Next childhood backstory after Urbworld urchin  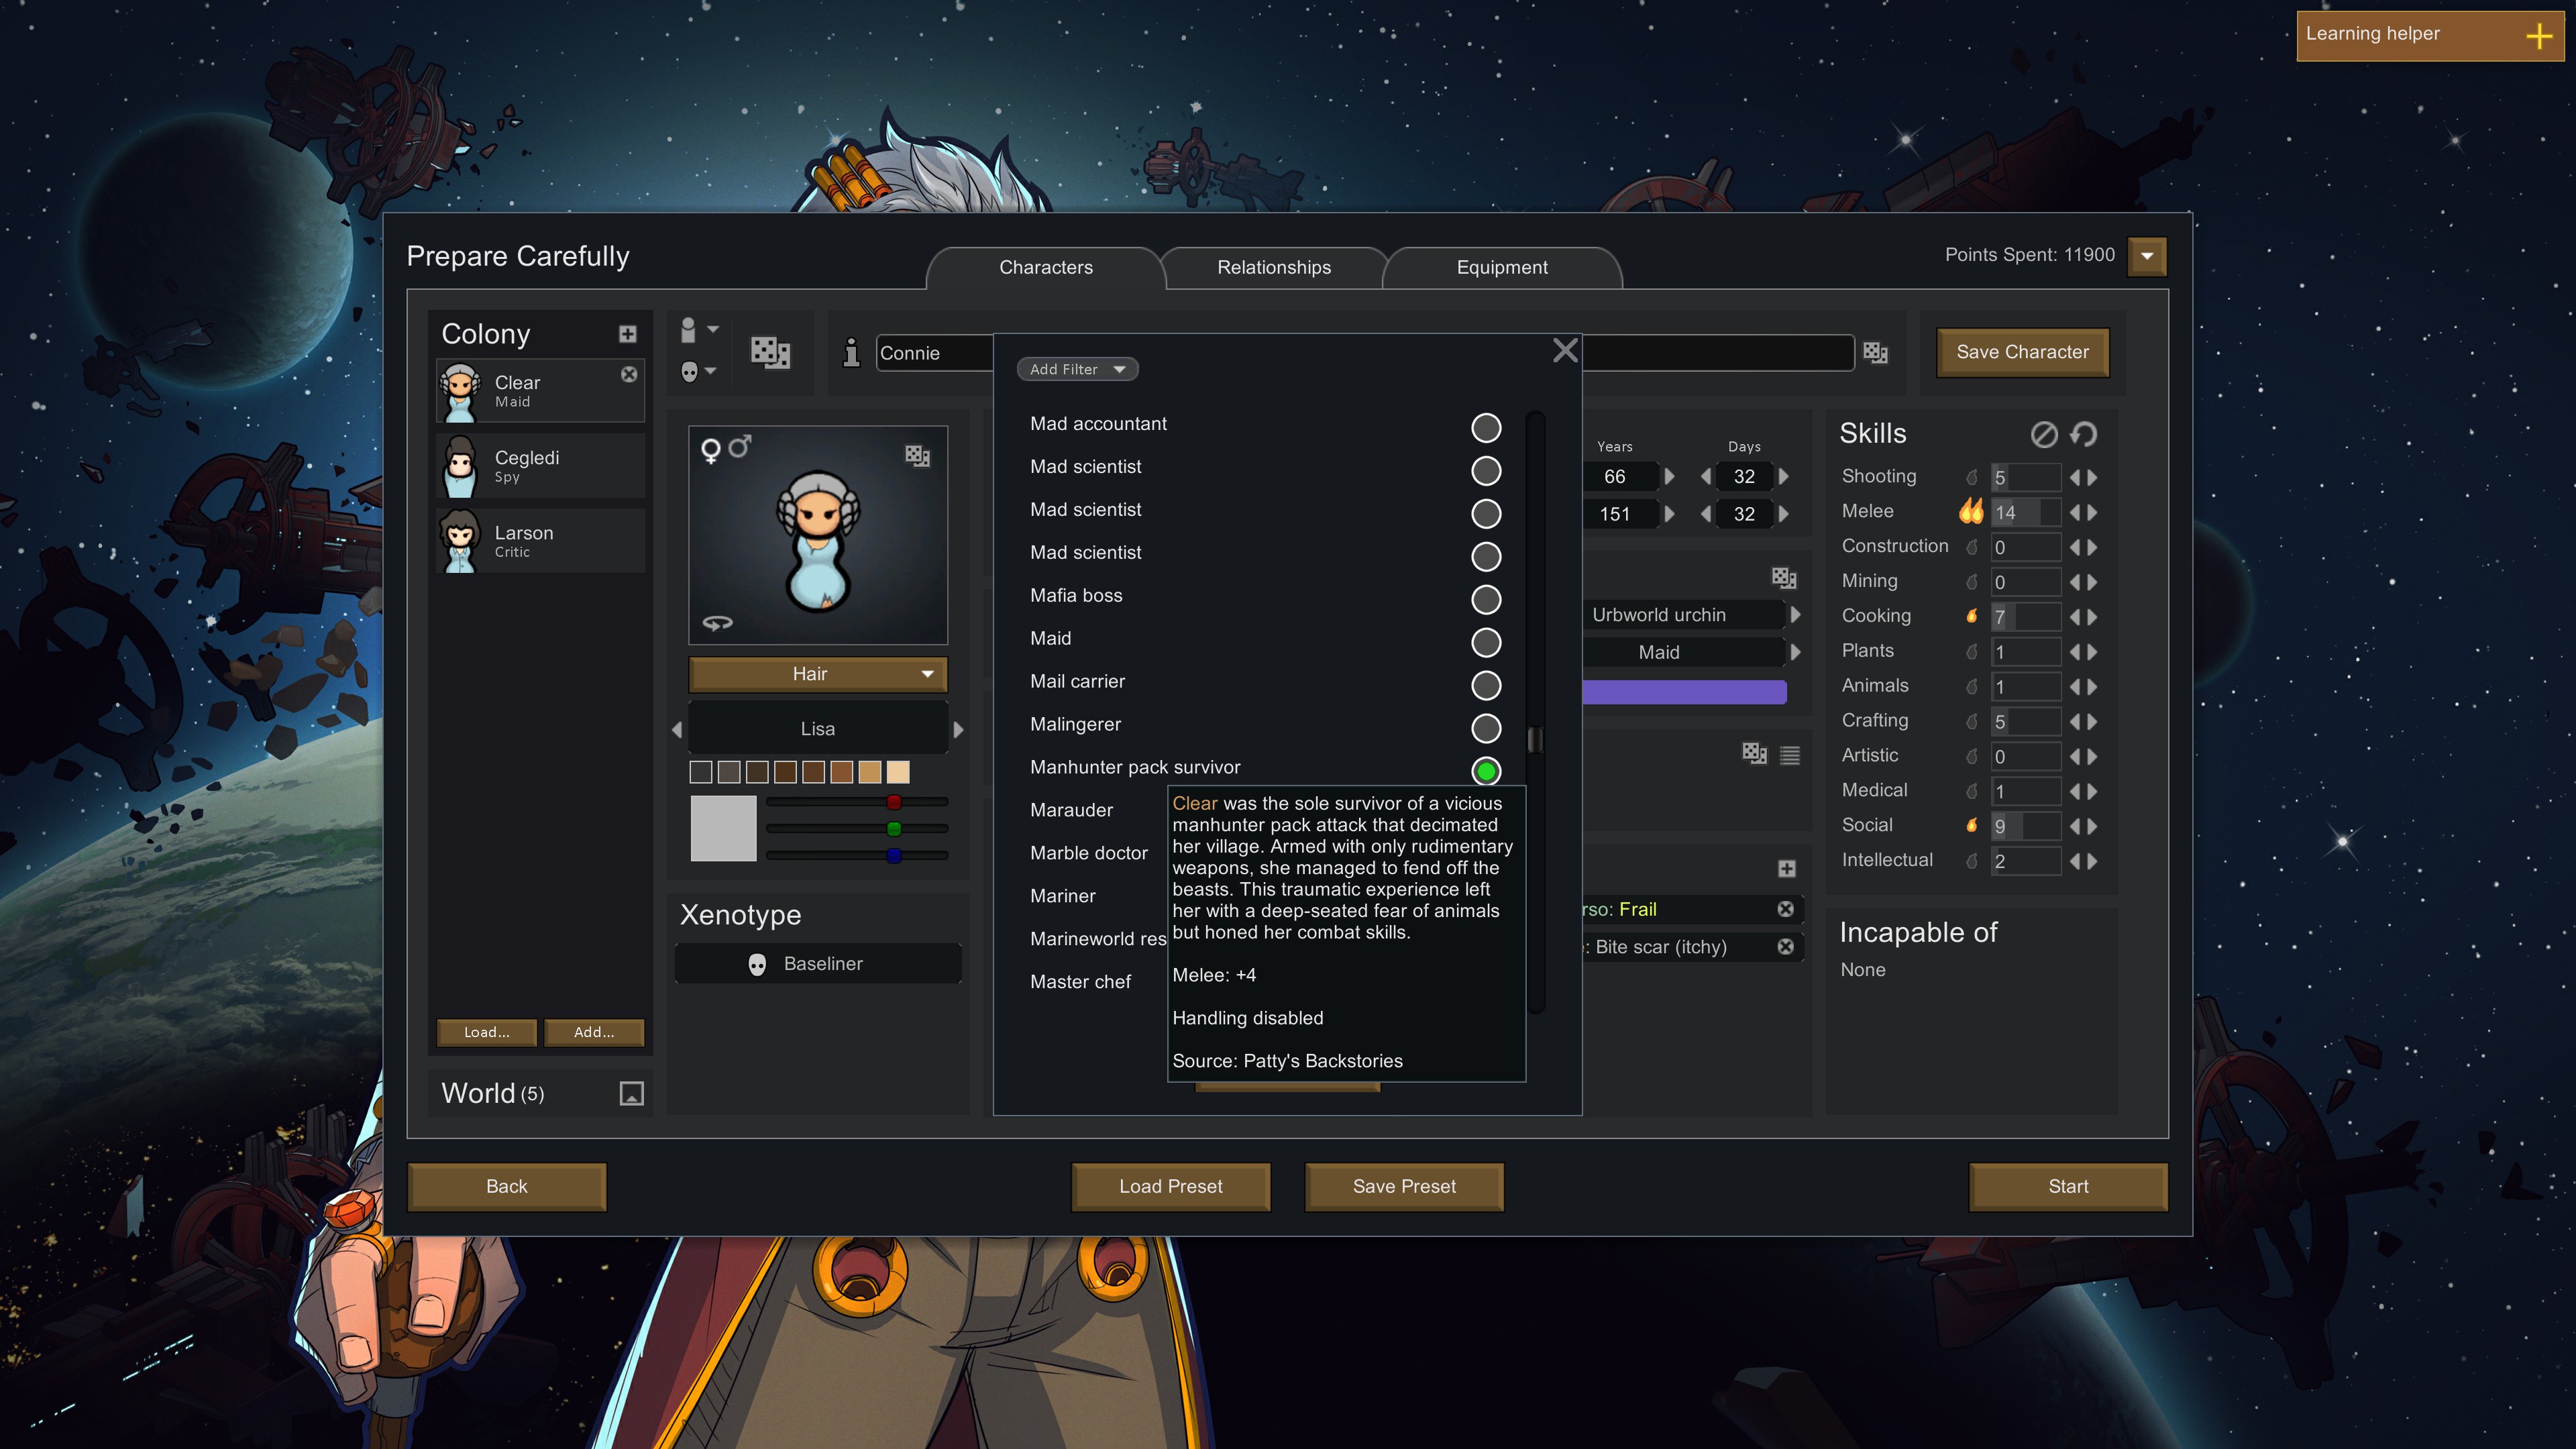click(1796, 615)
